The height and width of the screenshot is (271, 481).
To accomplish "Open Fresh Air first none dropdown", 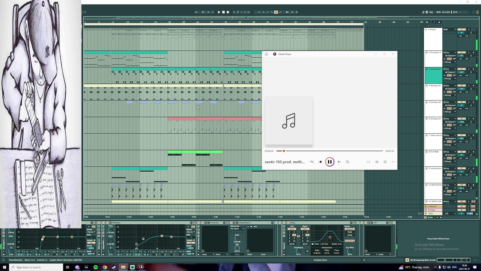I will (x=209, y=254).
